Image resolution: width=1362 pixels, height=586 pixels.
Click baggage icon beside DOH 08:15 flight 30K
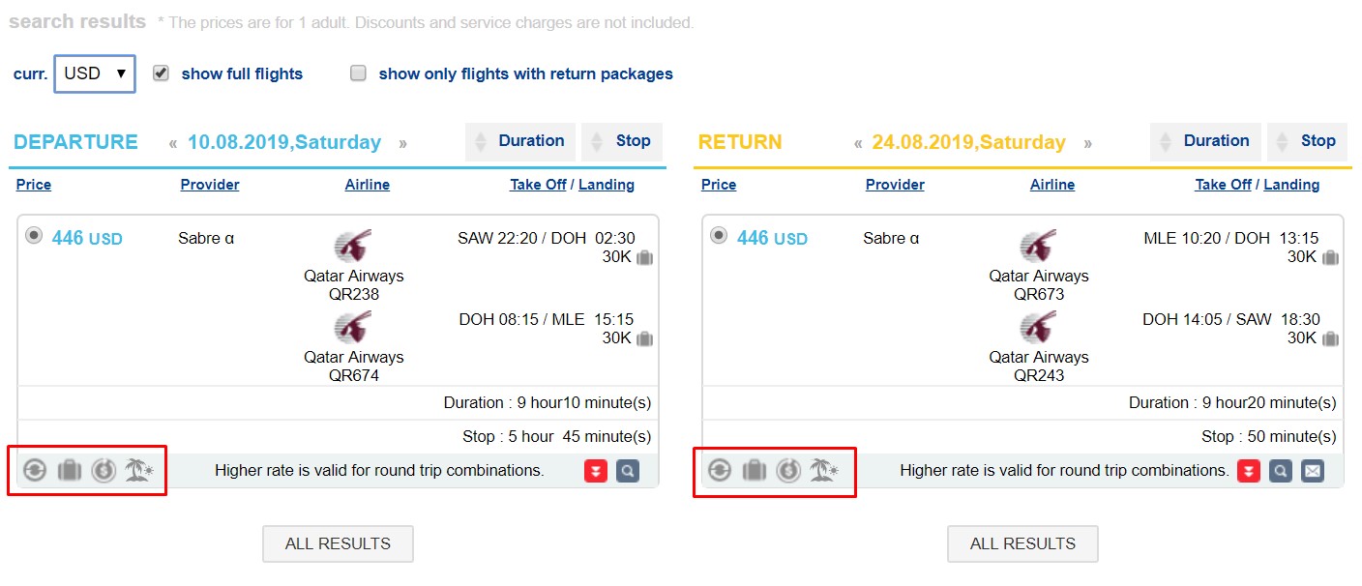(x=645, y=338)
